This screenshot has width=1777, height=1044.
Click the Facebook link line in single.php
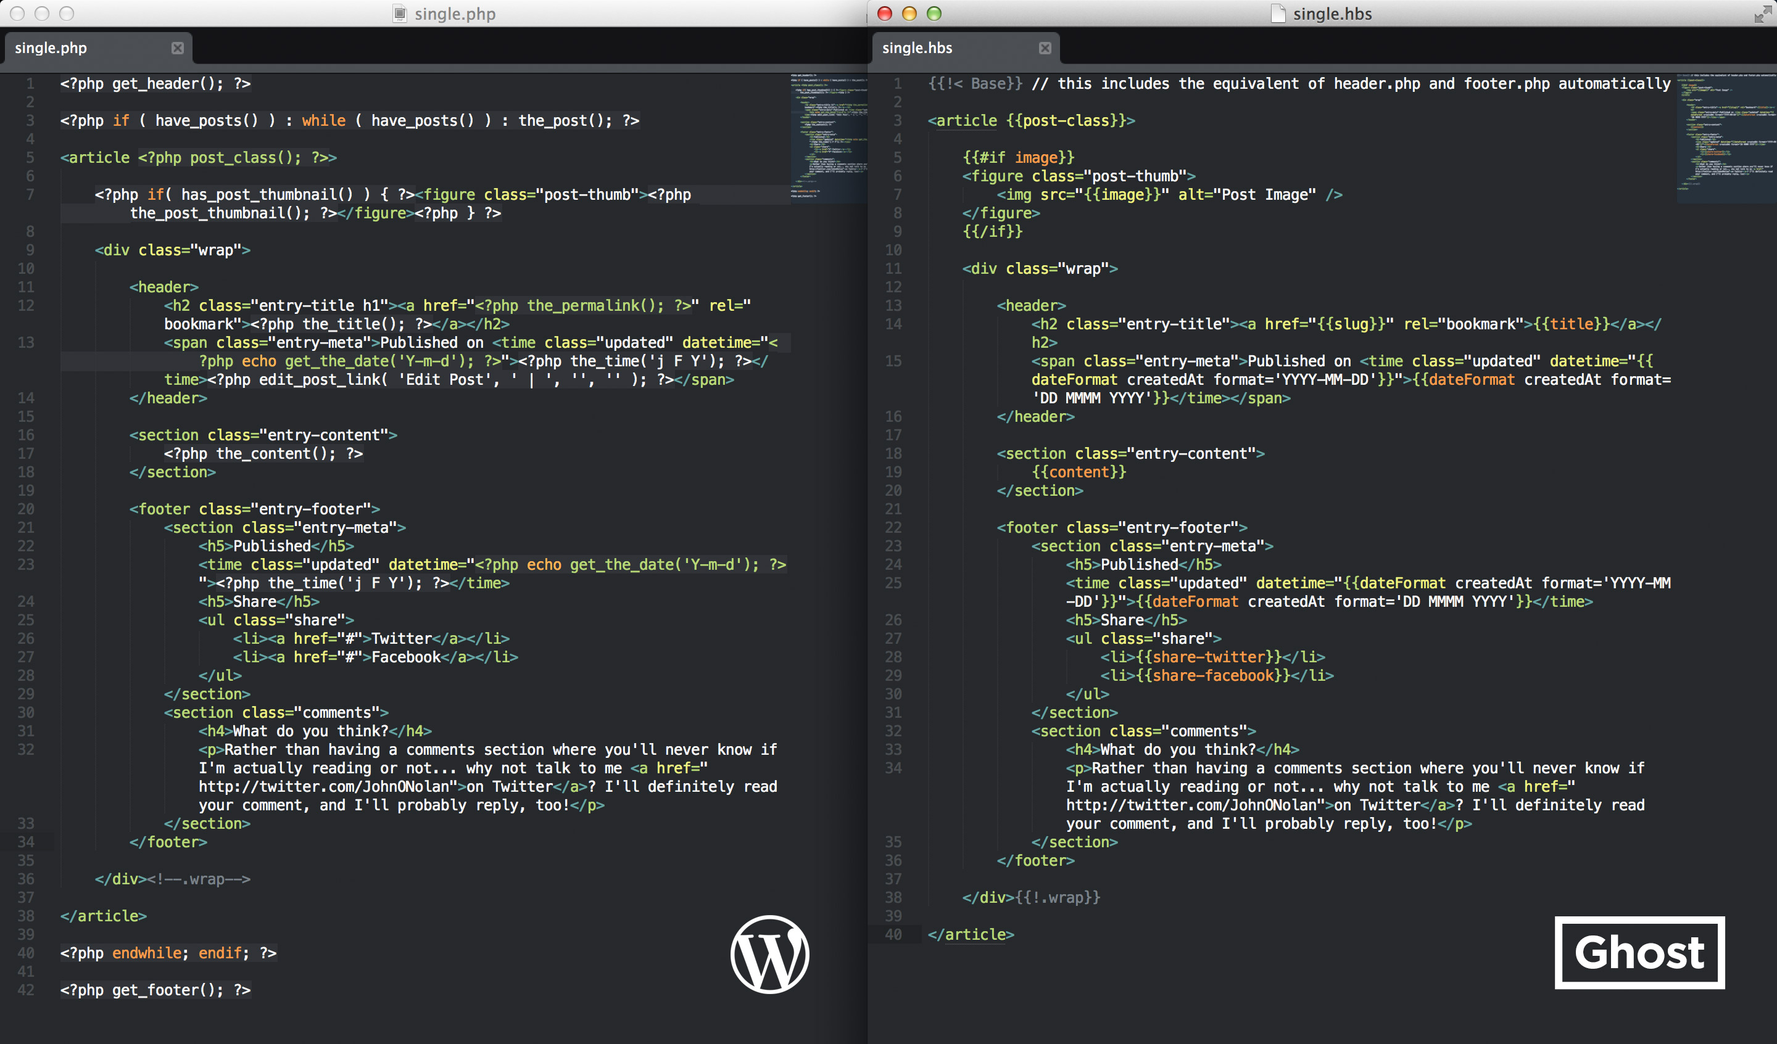tap(375, 657)
